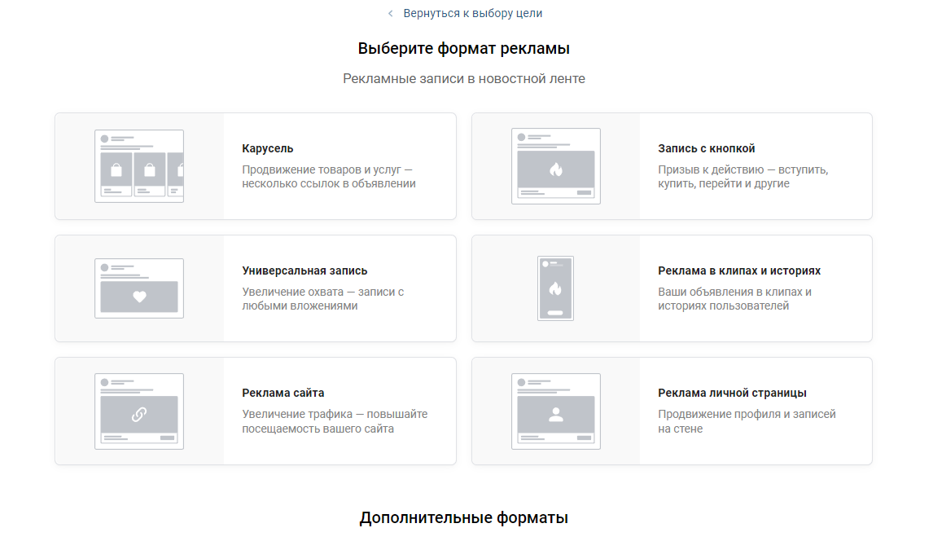
Task: Choose the Универсальная запись heading
Action: [x=304, y=270]
